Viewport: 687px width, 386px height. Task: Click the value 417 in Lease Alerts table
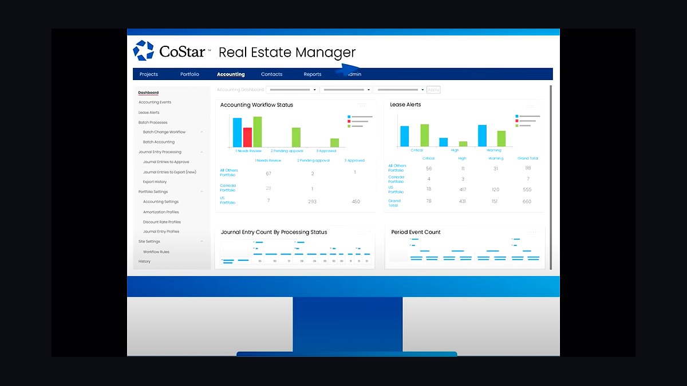(x=463, y=189)
